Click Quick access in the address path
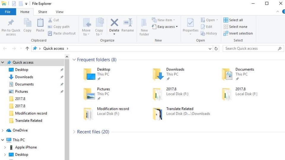Image resolution: width=285 pixels, height=160 pixels. 54,48
